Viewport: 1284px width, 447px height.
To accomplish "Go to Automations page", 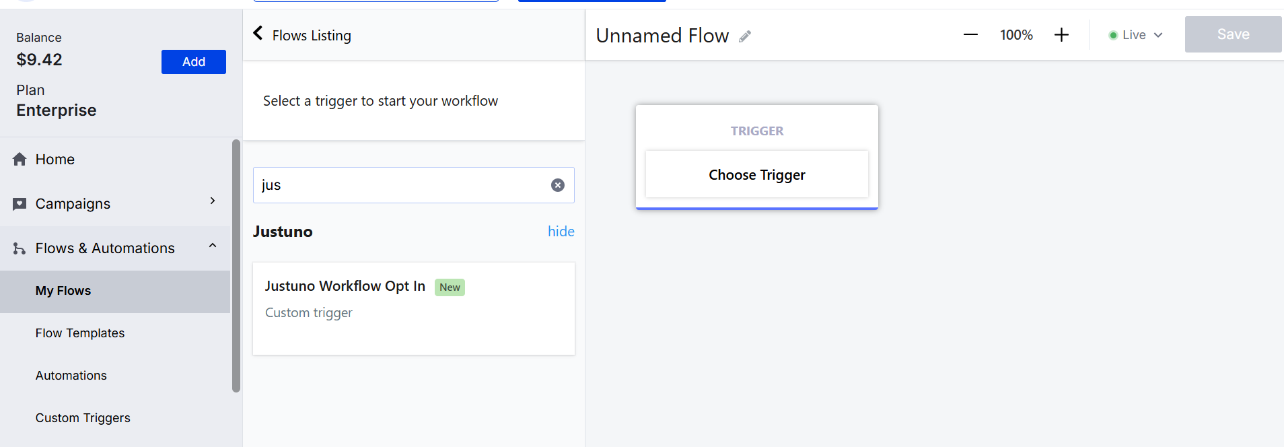I will coord(71,376).
